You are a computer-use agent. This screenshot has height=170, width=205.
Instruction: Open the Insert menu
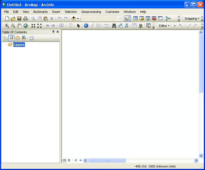coord(56,12)
